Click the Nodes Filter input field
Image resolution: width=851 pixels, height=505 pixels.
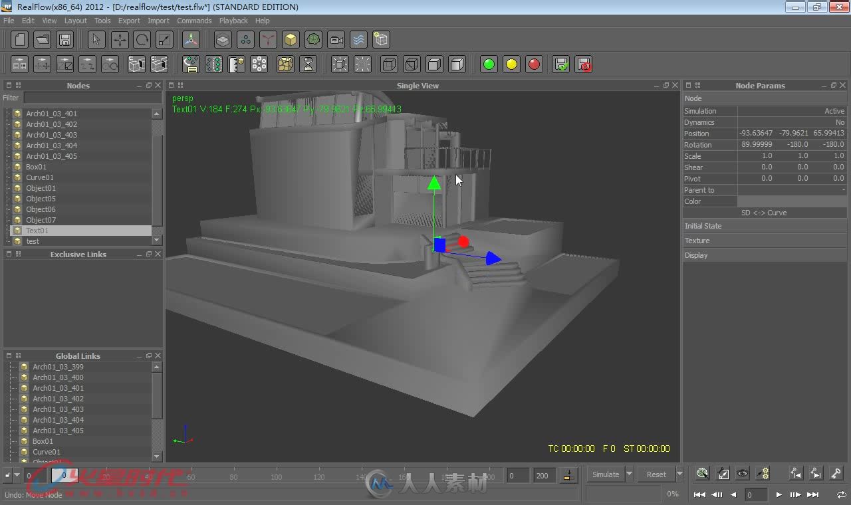tap(92, 98)
